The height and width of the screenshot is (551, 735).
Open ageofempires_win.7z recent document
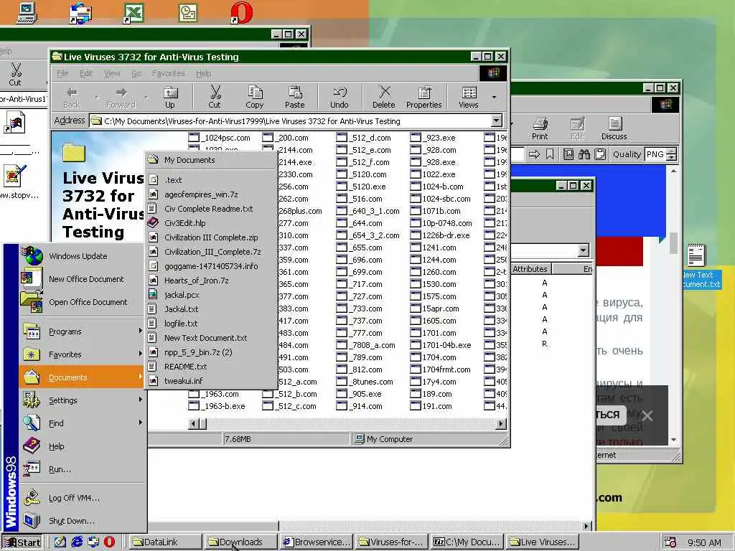(211, 194)
